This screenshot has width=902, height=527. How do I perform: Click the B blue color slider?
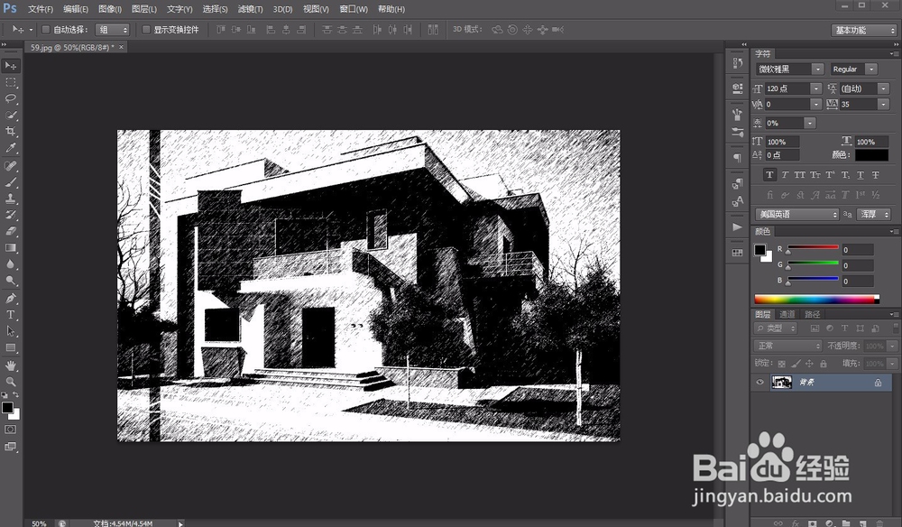[x=813, y=279]
